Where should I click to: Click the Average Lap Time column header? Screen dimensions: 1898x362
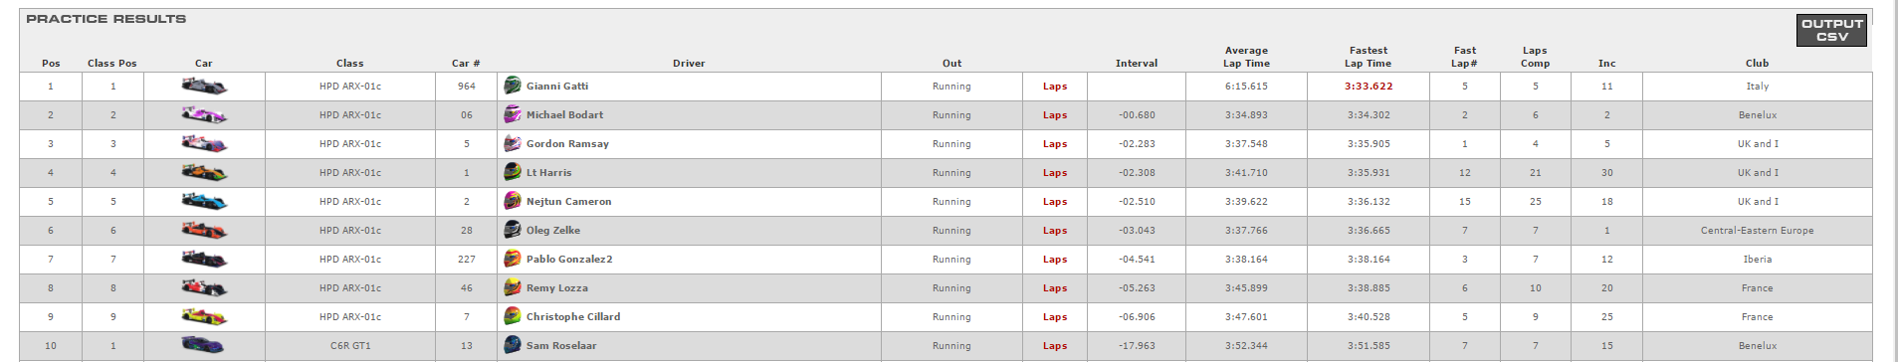1246,57
